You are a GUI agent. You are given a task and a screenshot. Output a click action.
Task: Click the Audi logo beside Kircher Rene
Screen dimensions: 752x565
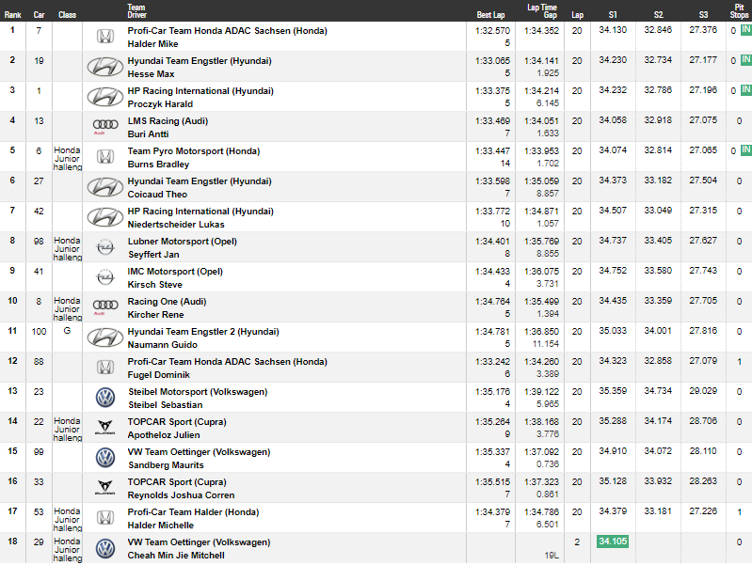click(x=105, y=306)
